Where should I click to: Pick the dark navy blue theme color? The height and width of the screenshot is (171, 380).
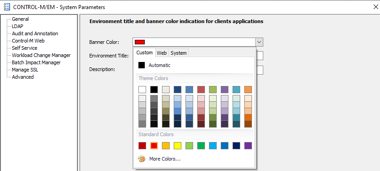[x=177, y=90]
